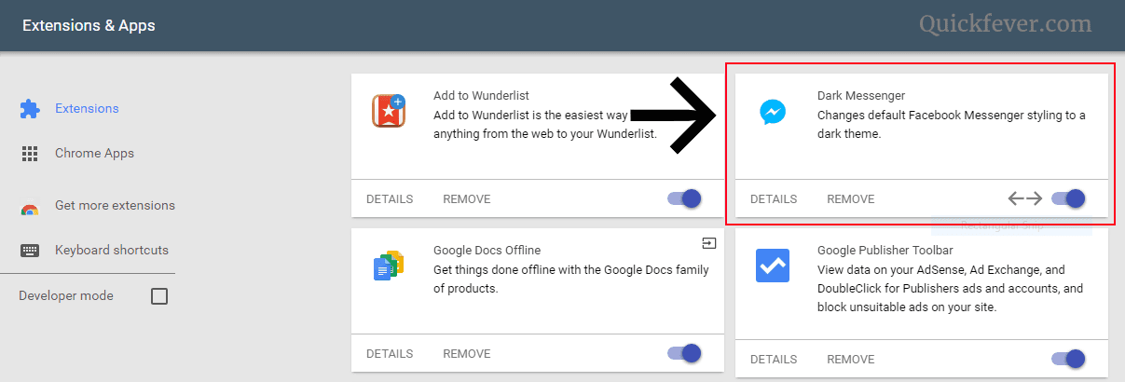
Task: Click the puzzle piece Extensions icon
Action: tap(30, 109)
